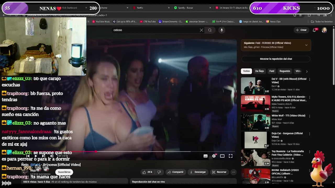
Task: Close the Spotify – Buscar tab
Action: tap(210, 8)
